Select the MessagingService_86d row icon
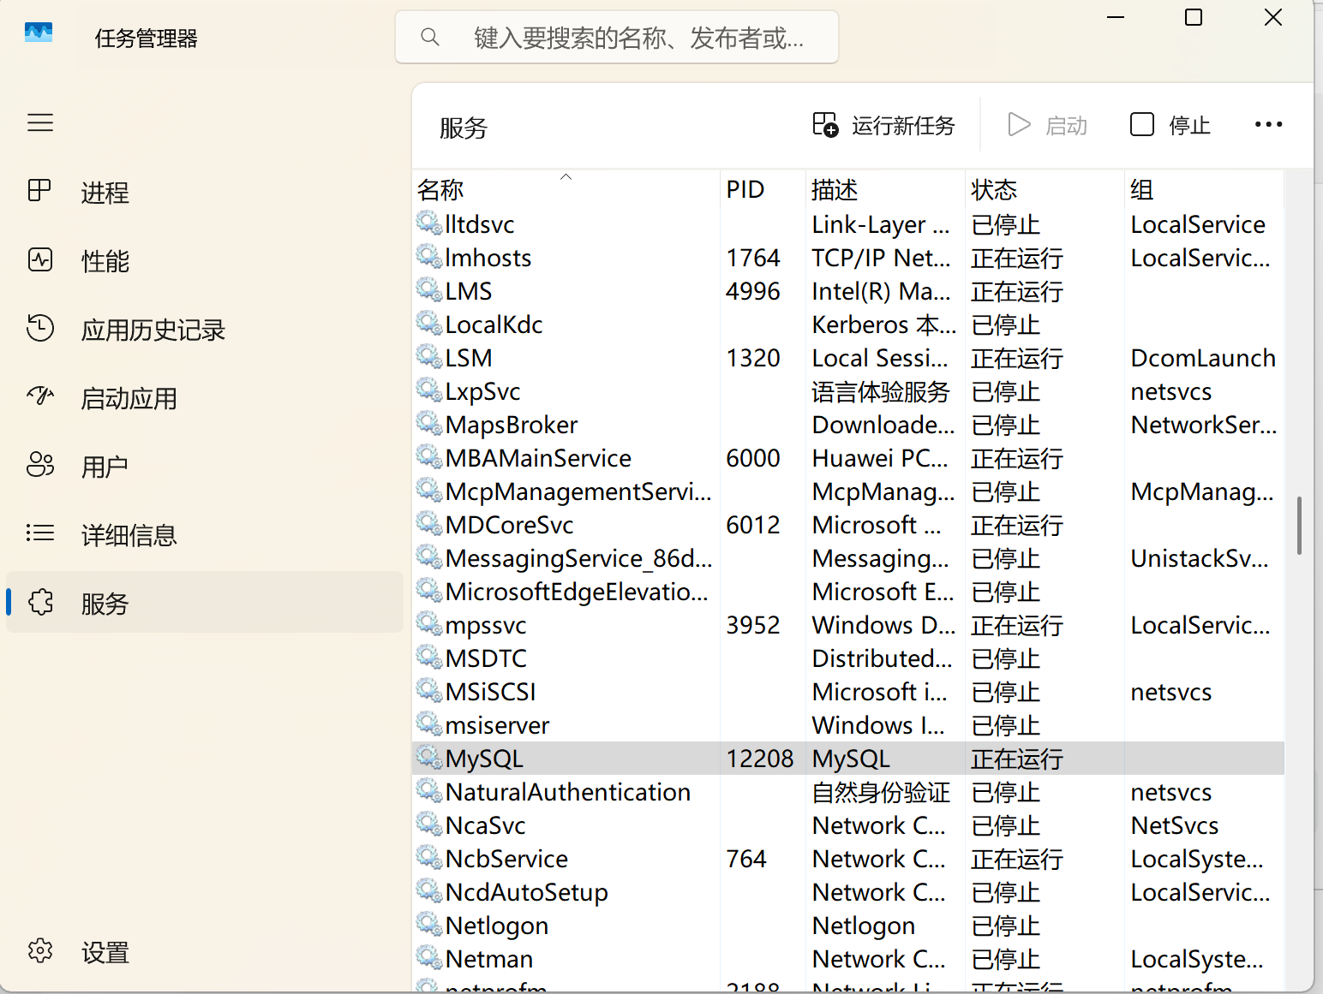1323x994 pixels. coord(429,557)
